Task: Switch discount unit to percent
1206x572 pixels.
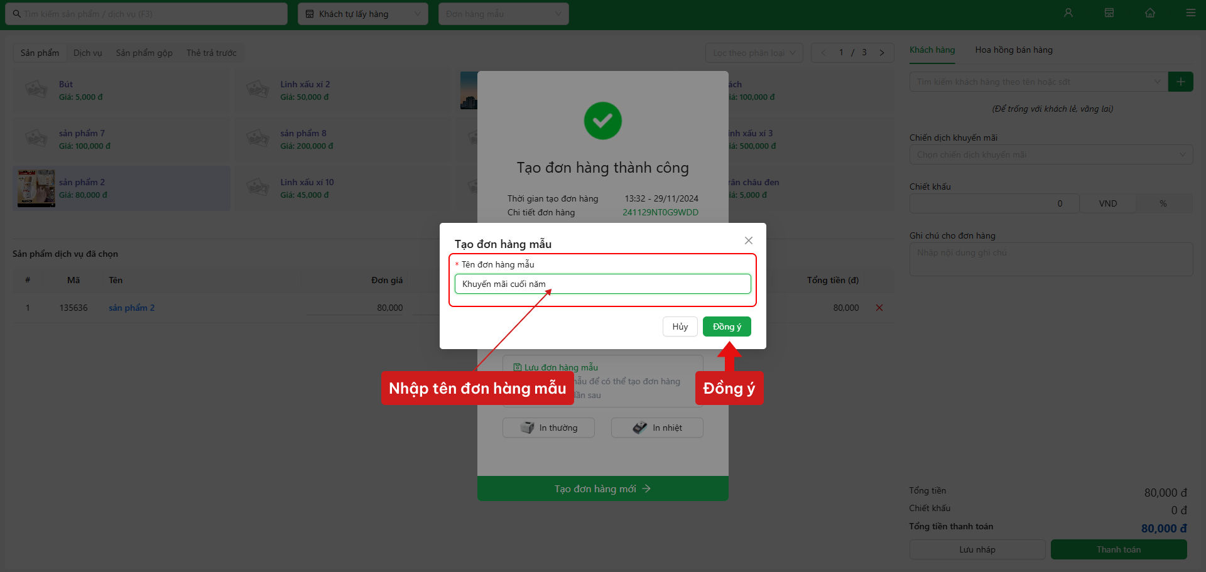Action: pos(1163,203)
